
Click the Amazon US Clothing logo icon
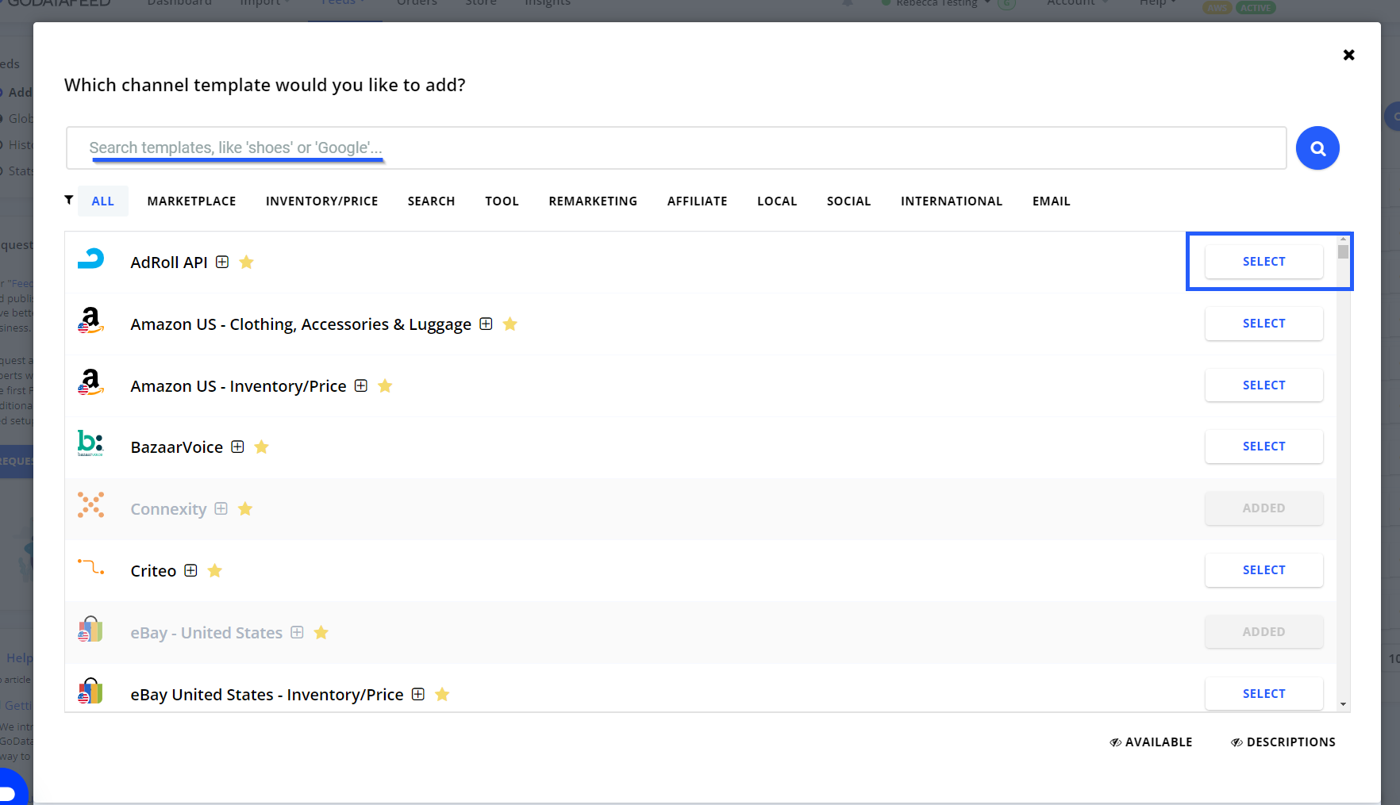coord(90,320)
